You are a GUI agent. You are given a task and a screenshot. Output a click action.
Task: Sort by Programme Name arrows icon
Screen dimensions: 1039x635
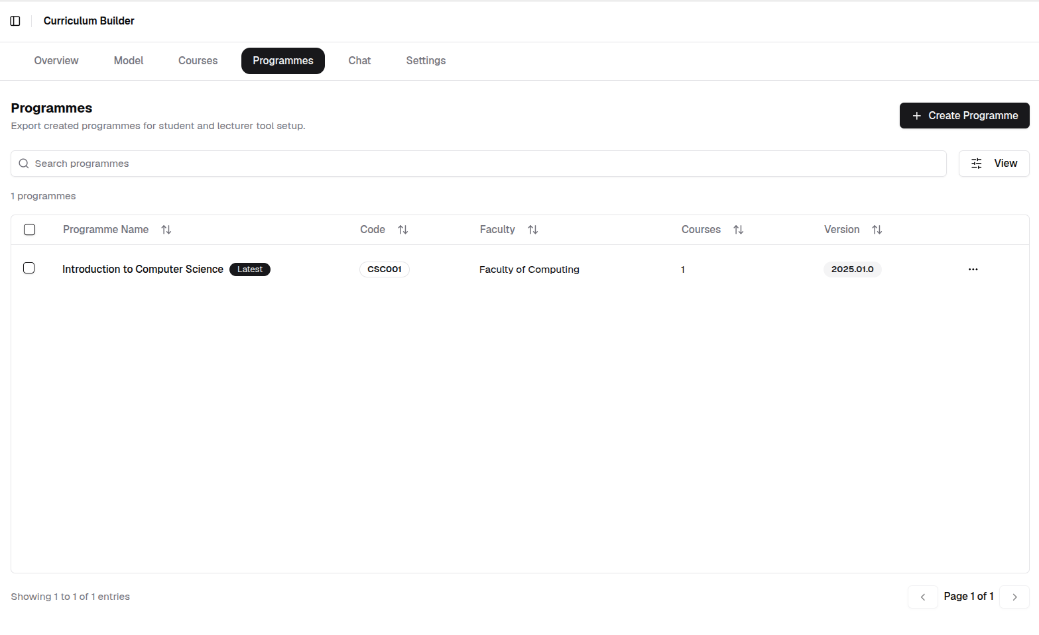pyautogui.click(x=166, y=230)
